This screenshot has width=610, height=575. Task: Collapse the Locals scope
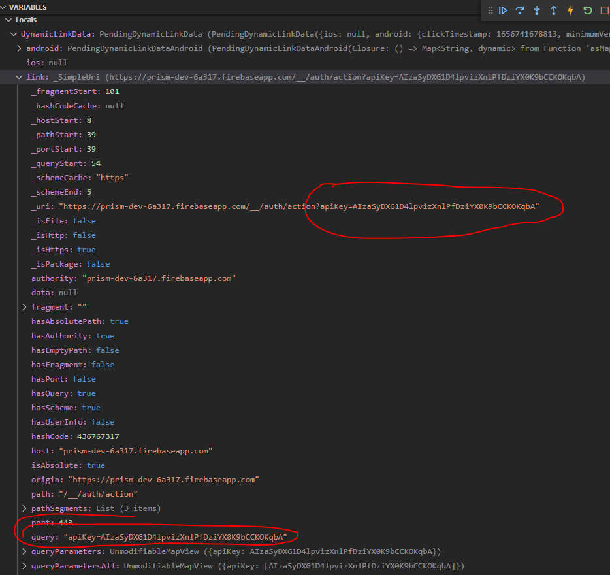pos(8,20)
